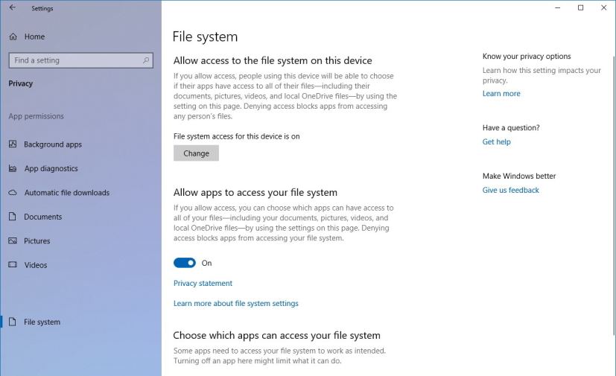Click 'Allow access to the file system on this device' heading
This screenshot has width=616, height=376.
tap(273, 60)
